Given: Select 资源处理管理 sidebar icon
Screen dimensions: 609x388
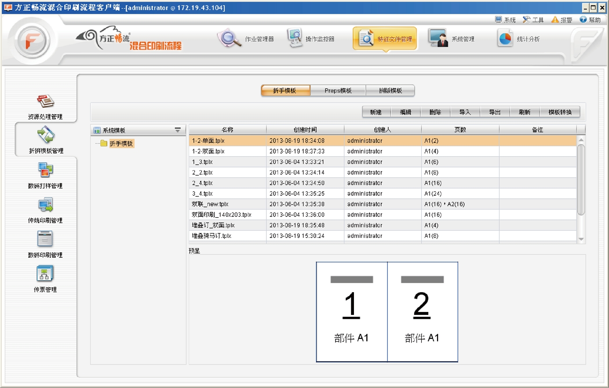Looking at the screenshot, I should pyautogui.click(x=45, y=102).
